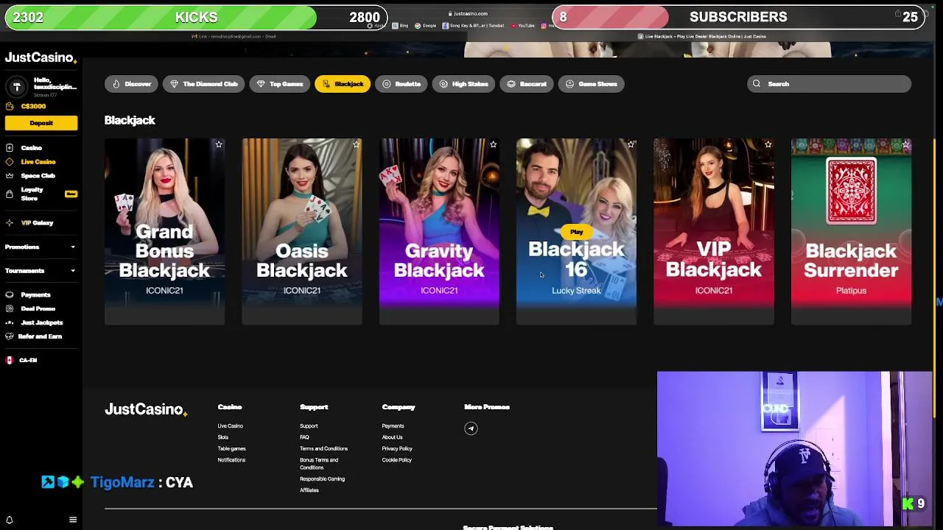The image size is (943, 530).
Task: Open the Notifications footer link
Action: point(231,460)
